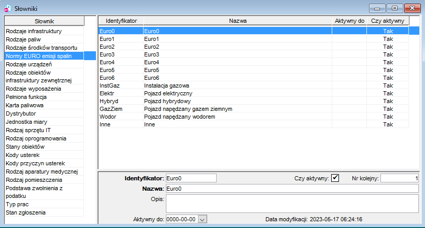
Task: Select the Euro2 row
Action: (253, 47)
